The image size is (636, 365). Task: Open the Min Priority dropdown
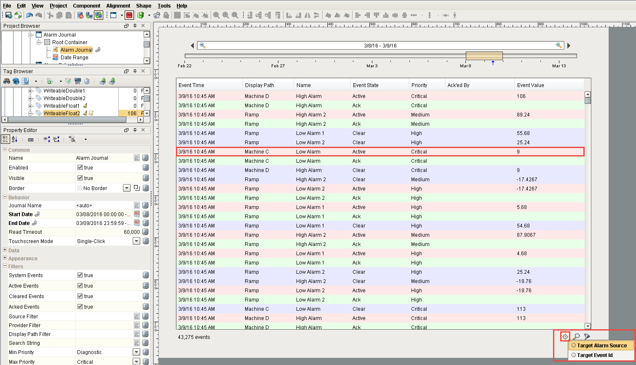[136, 352]
